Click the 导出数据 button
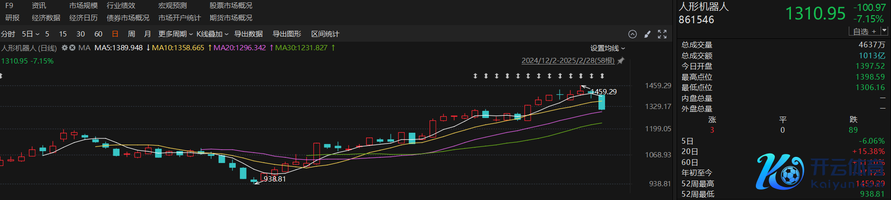 click(x=248, y=34)
